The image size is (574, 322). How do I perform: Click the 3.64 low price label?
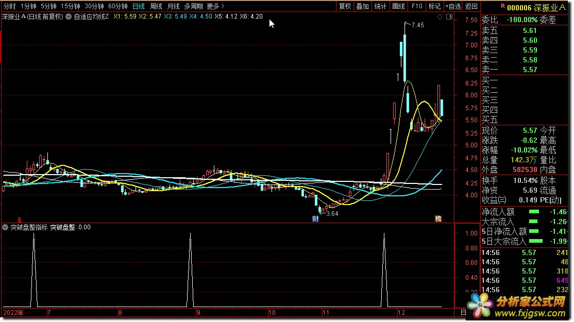tap(332, 214)
